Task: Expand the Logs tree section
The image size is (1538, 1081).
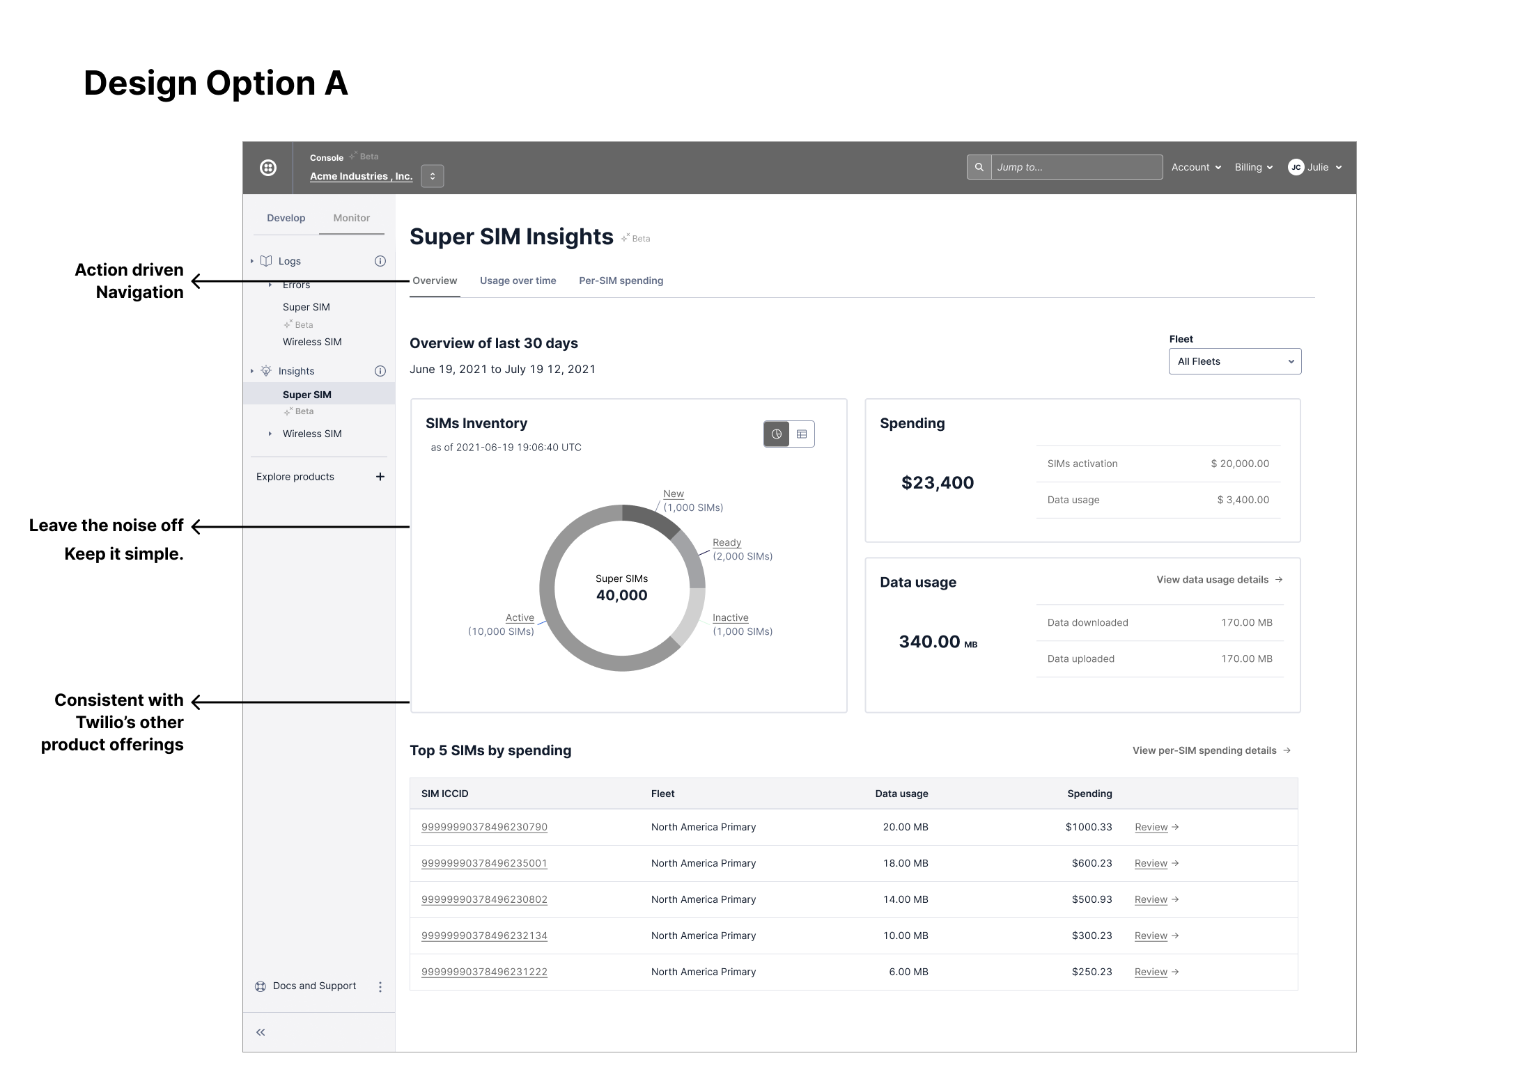Action: [x=252, y=261]
